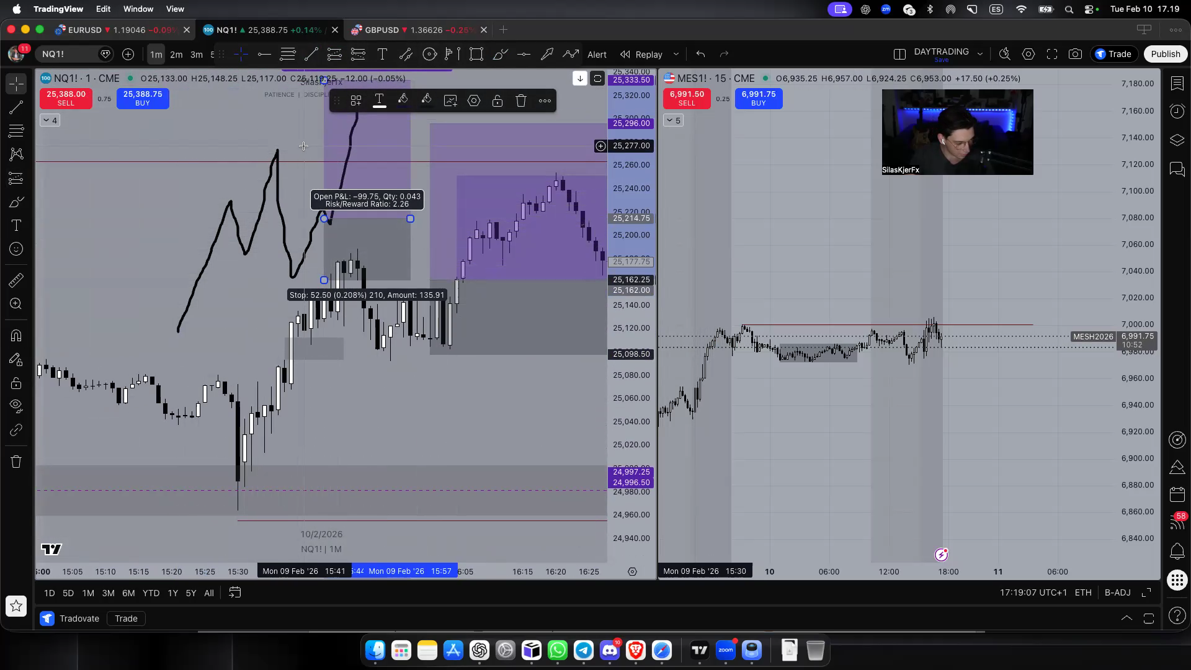Set chart range to YTD
This screenshot has width=1191, height=670.
click(x=151, y=593)
